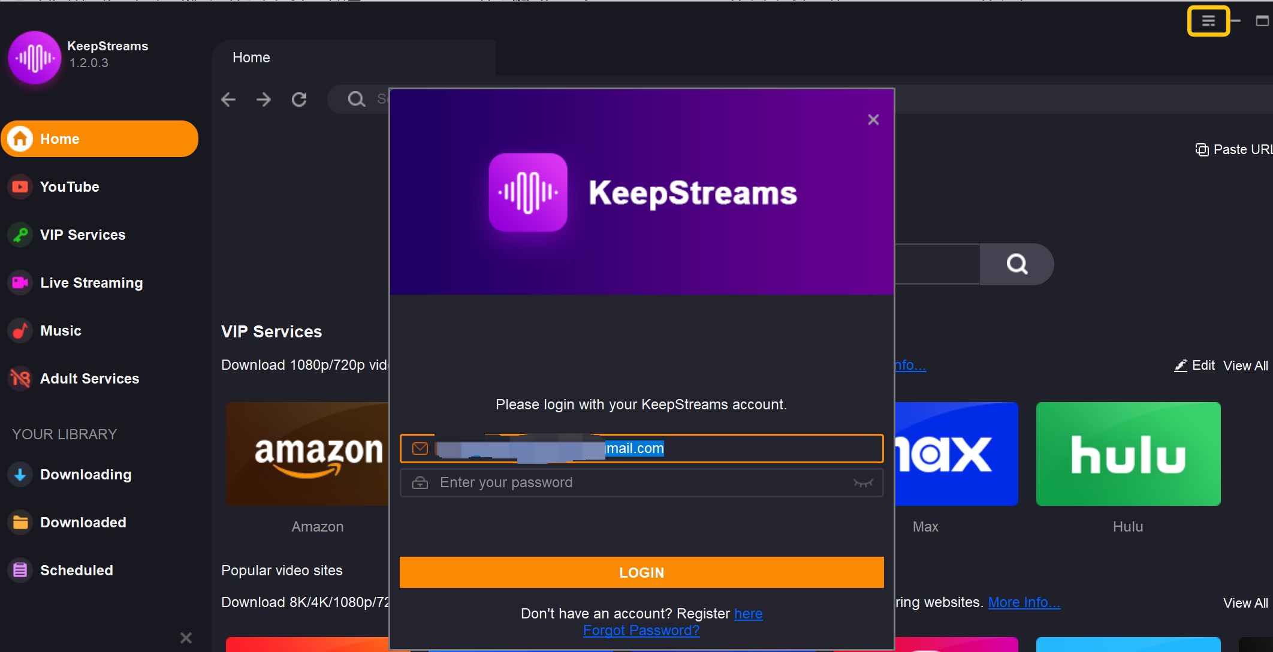
Task: Reload the page with the refresh icon
Action: 299,99
